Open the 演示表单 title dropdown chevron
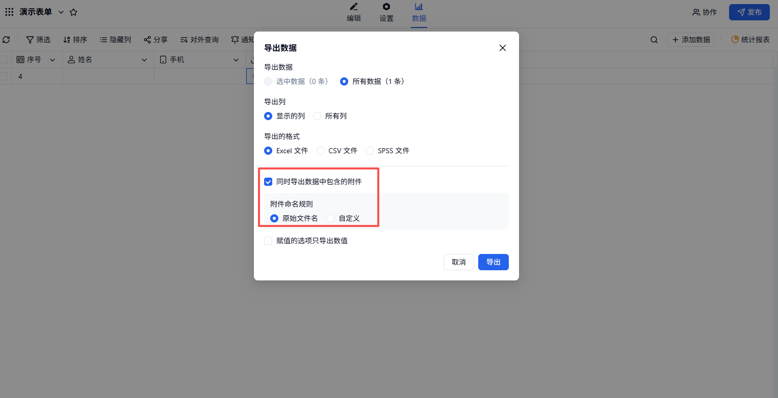This screenshot has height=398, width=778. pyautogui.click(x=61, y=12)
